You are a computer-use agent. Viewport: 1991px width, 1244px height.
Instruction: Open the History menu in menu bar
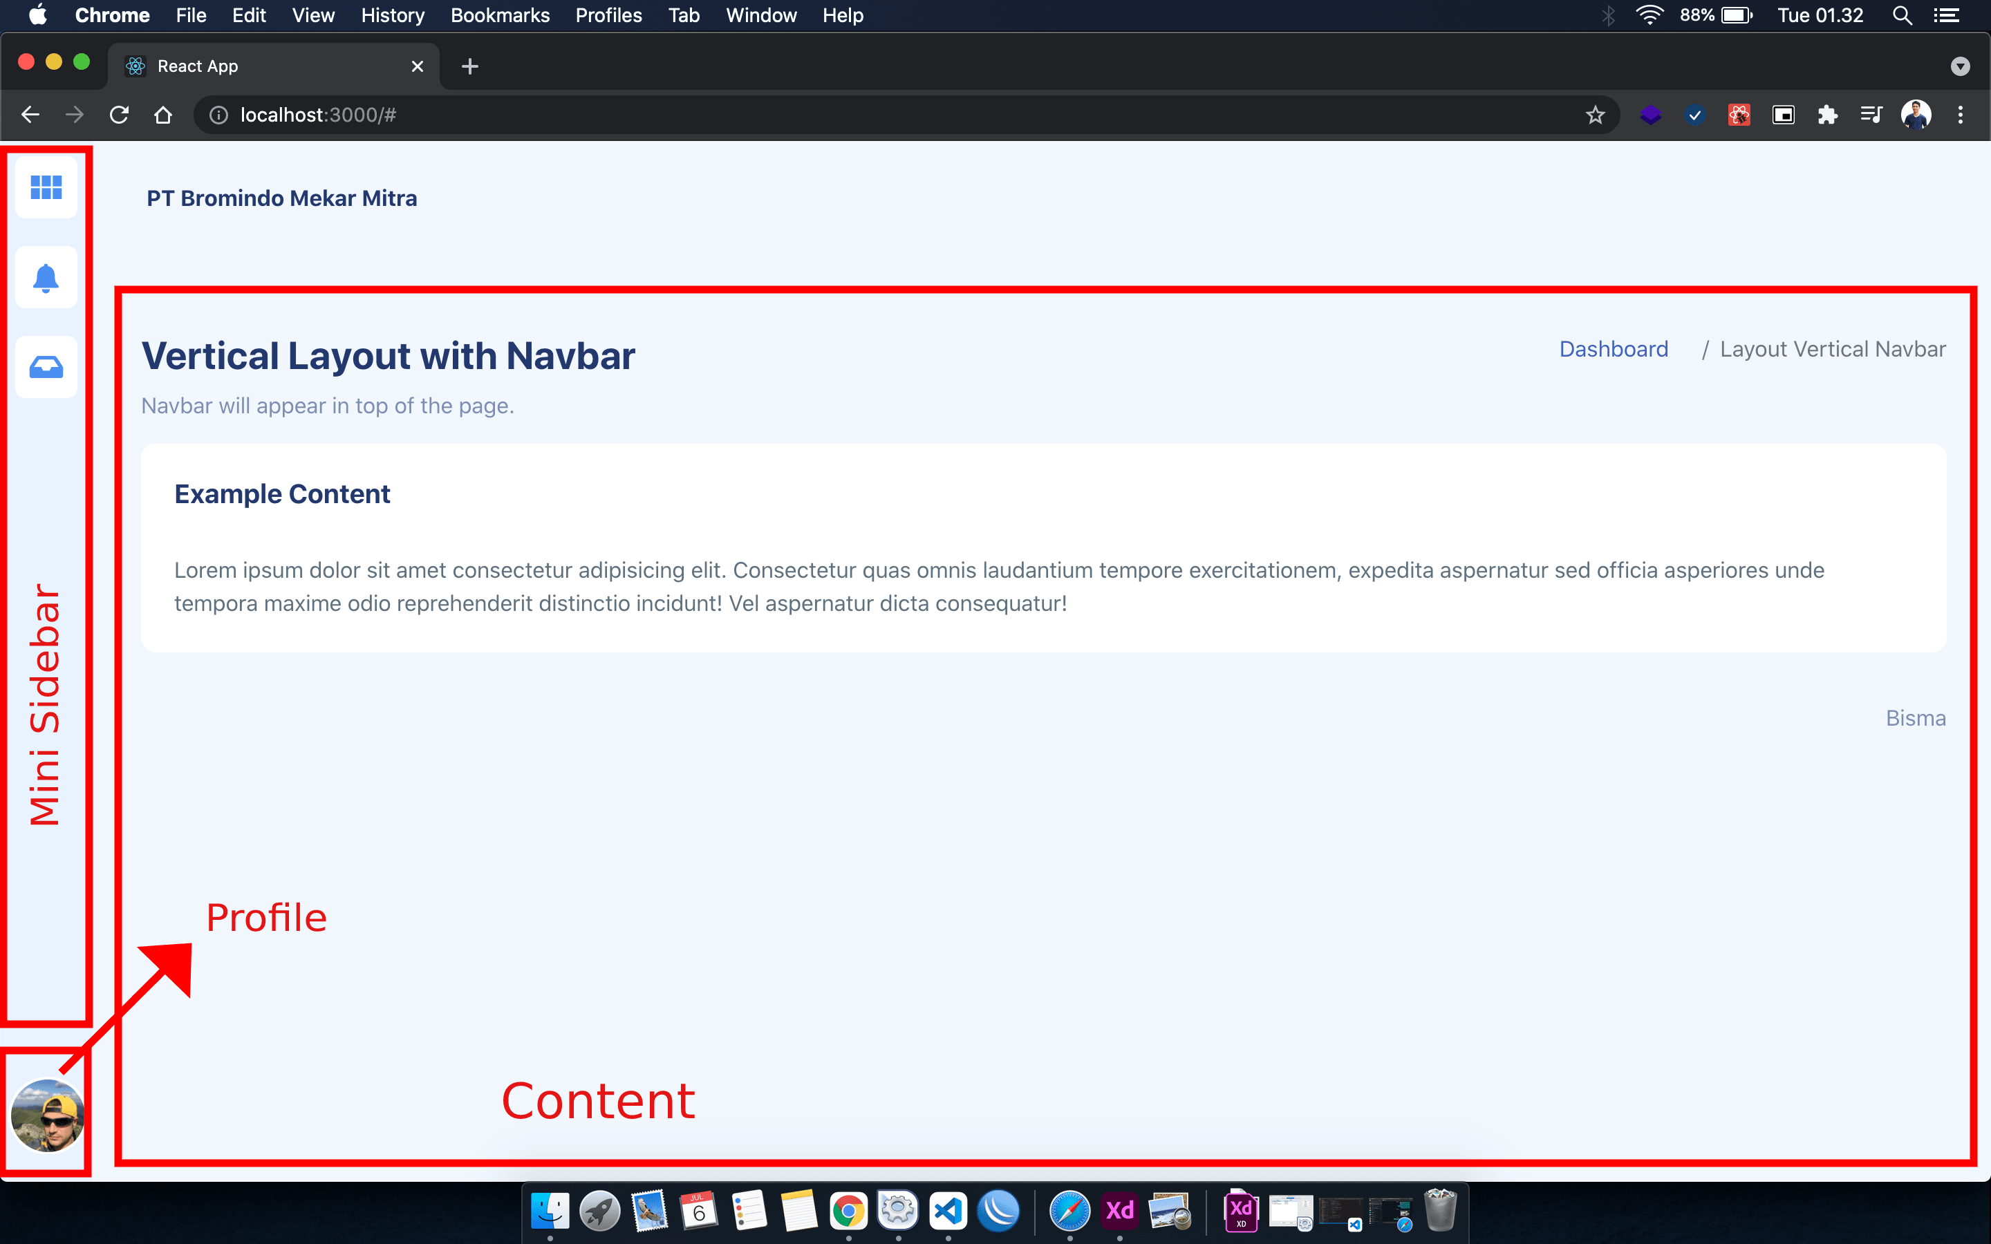(393, 16)
